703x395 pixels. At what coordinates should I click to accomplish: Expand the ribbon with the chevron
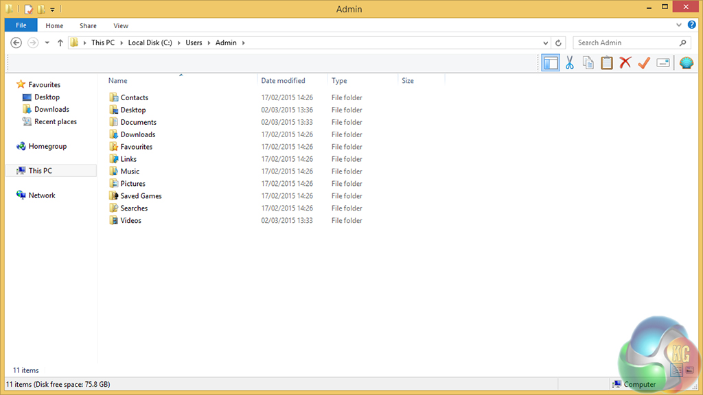(679, 25)
